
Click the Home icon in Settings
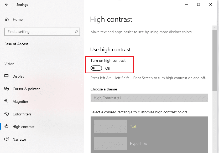point(6,19)
